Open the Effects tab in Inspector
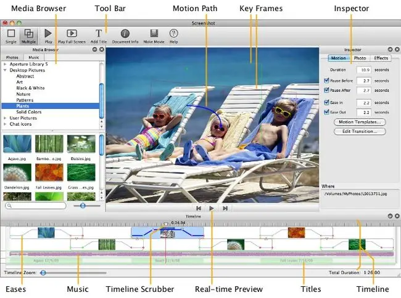 [x=381, y=58]
